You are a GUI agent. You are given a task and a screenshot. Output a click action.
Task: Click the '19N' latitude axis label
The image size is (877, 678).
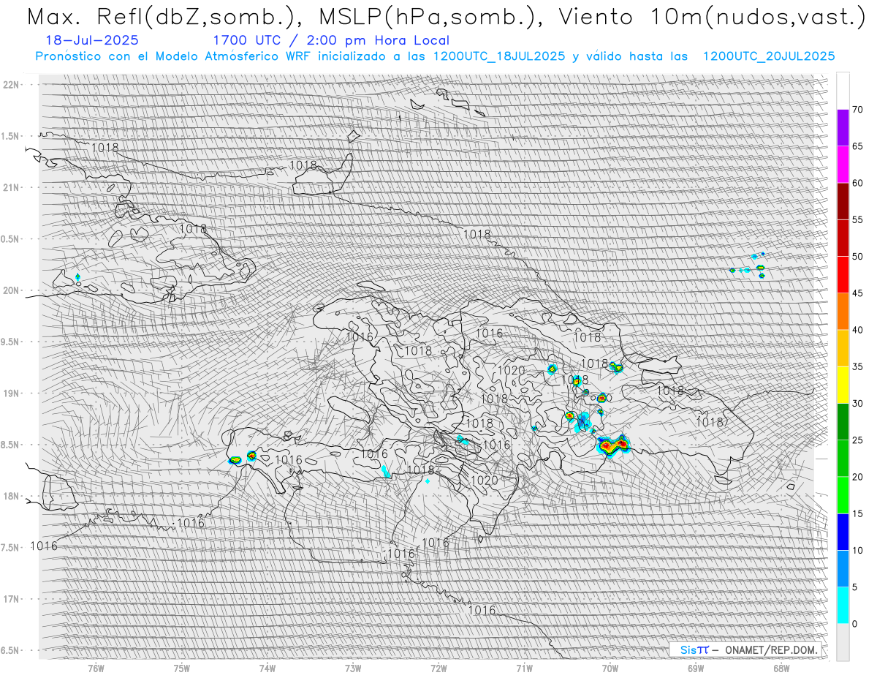[x=12, y=393]
